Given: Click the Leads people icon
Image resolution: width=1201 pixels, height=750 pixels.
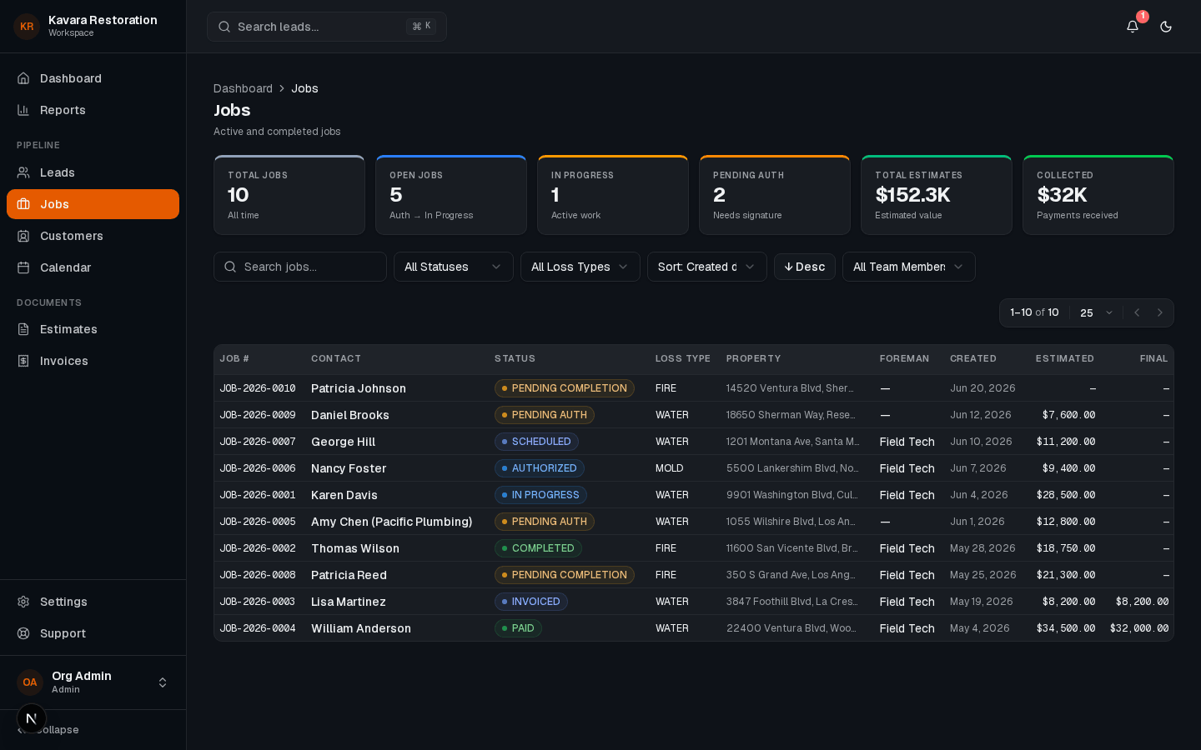Looking at the screenshot, I should pyautogui.click(x=23, y=172).
